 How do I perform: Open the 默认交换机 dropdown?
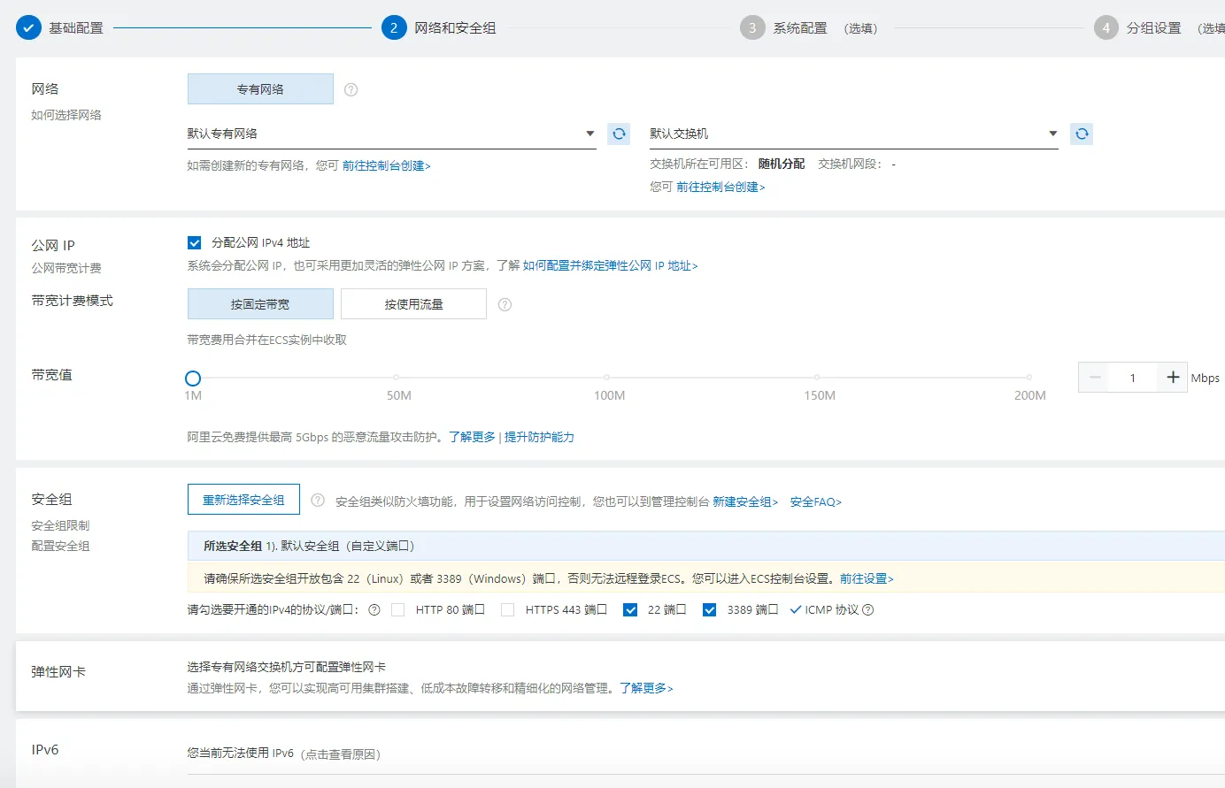click(854, 134)
